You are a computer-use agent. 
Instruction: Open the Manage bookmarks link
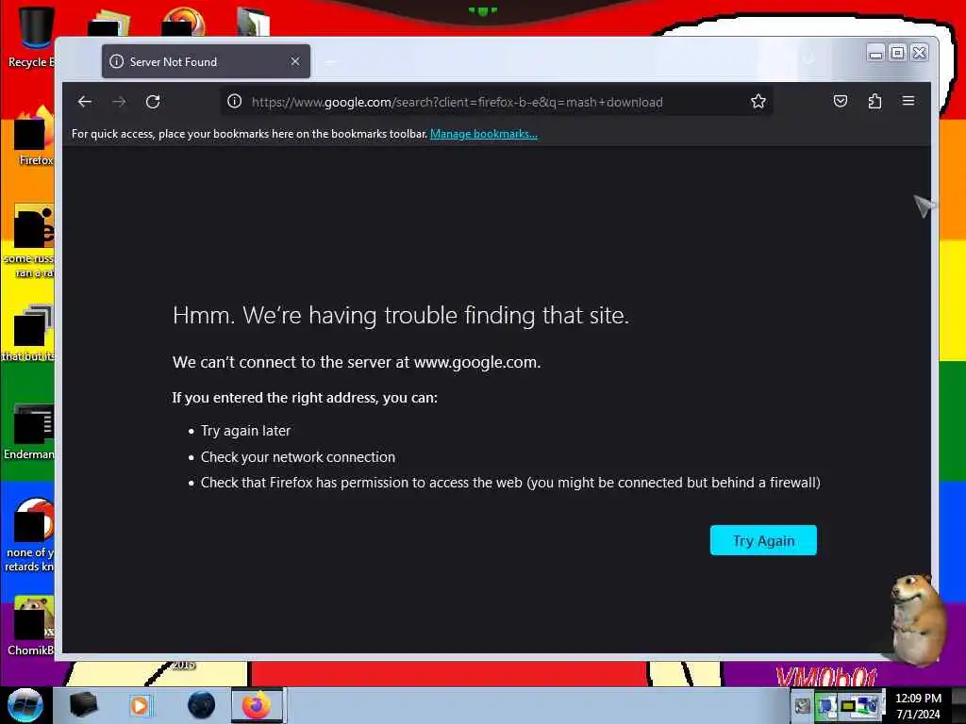(x=484, y=134)
